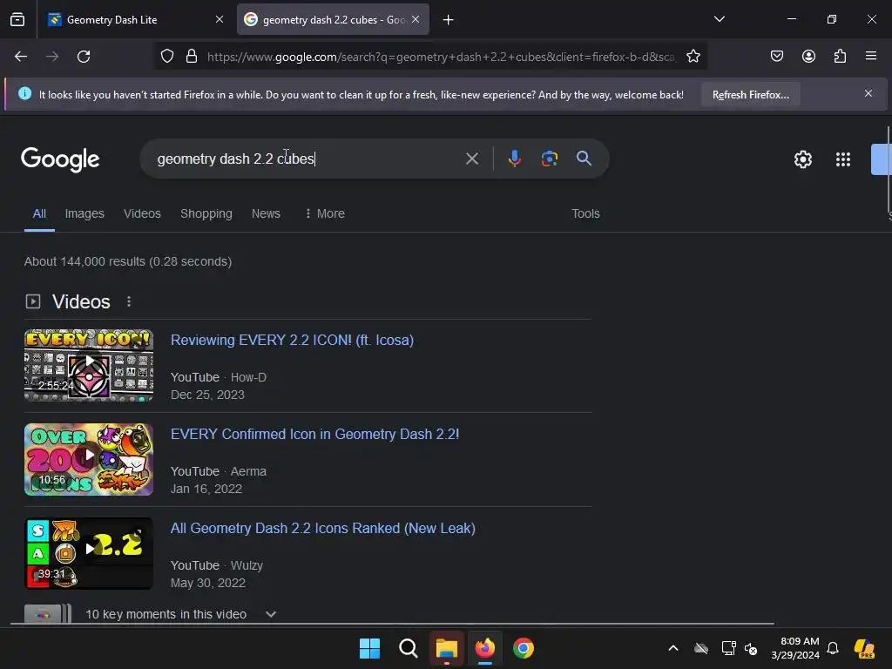Switch to News results tab
This screenshot has height=669, width=892.
tap(266, 214)
